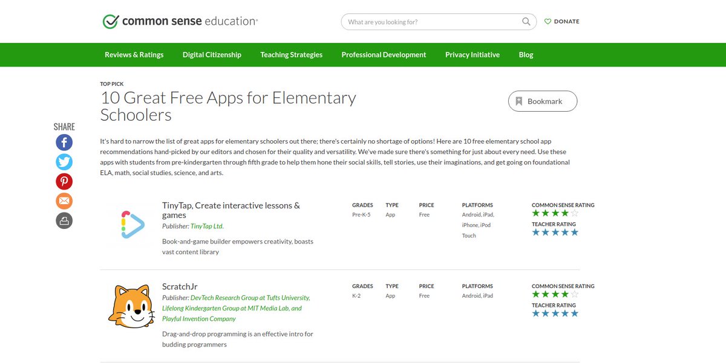Click the '10 Great Free Apps' page heading

(x=228, y=106)
